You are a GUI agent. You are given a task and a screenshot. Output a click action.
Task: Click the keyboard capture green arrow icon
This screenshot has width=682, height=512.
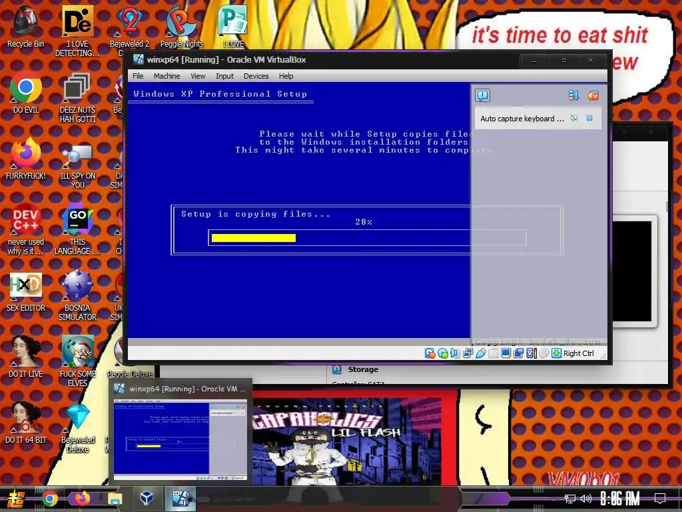[x=556, y=353]
